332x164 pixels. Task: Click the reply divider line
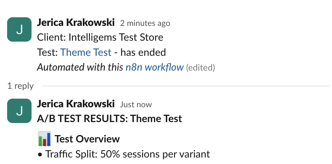(x=185, y=86)
